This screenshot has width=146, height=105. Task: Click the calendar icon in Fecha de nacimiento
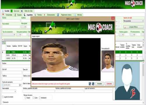click(20, 85)
